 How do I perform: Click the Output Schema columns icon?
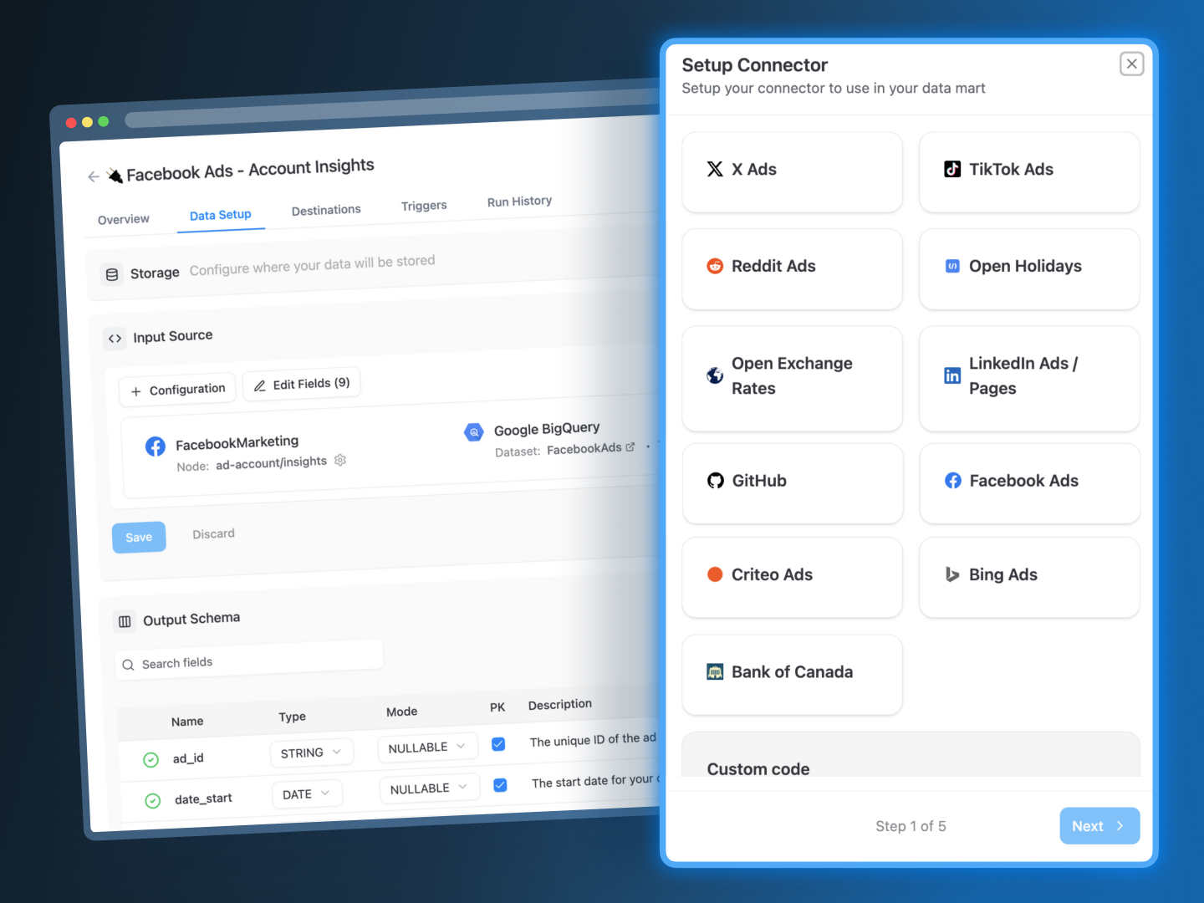coord(125,621)
